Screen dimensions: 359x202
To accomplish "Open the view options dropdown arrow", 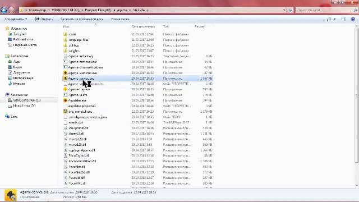I will click(334, 19).
